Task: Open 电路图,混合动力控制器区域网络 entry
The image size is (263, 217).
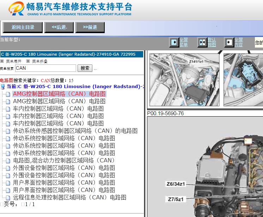Action: click(64, 160)
